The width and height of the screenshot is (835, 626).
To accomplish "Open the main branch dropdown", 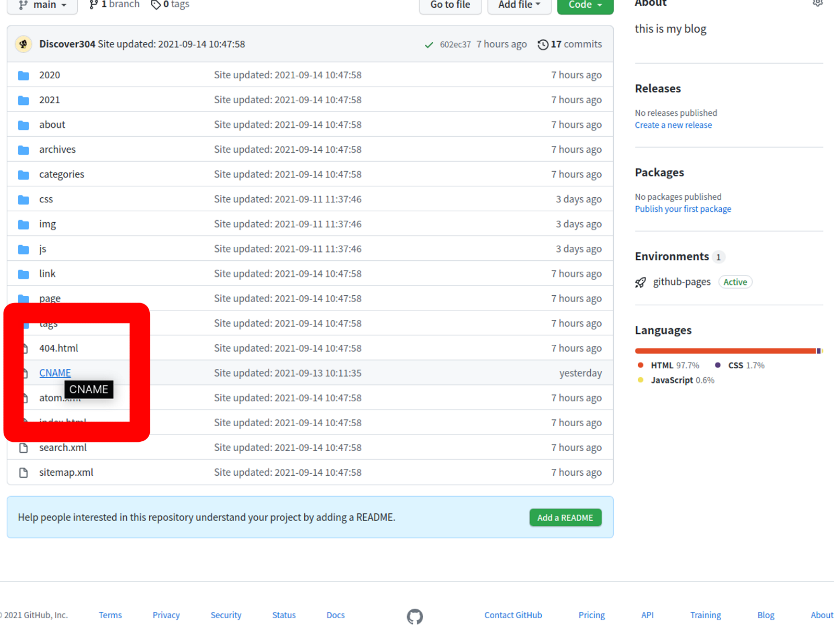I will tap(42, 5).
